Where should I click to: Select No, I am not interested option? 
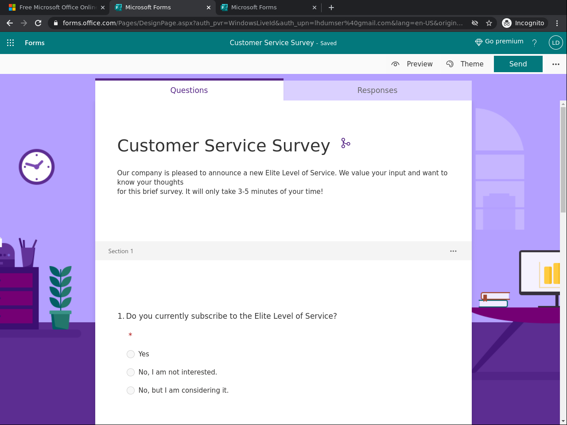coord(131,372)
